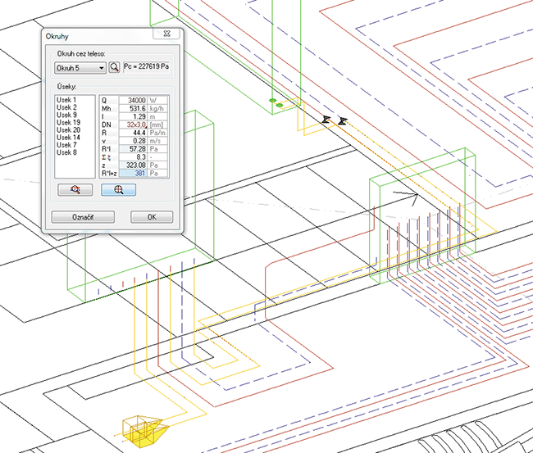This screenshot has width=533, height=453.
Task: Click the z value 323.08 cell
Action: point(133,165)
